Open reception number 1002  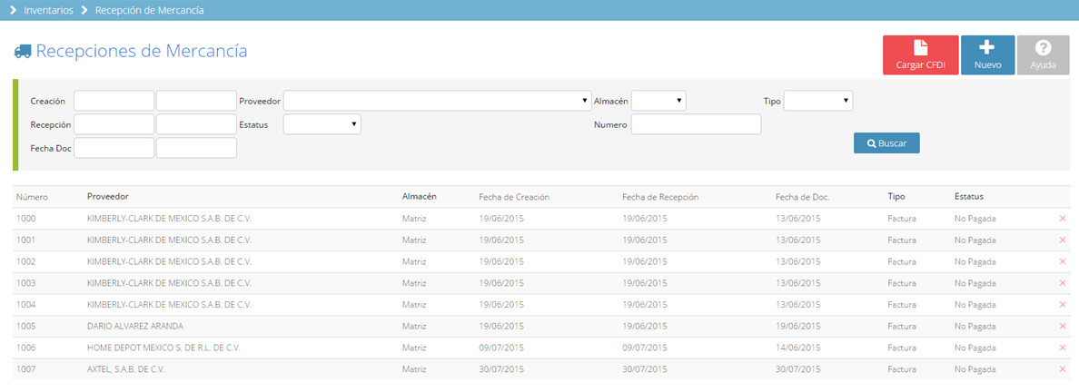[26, 261]
